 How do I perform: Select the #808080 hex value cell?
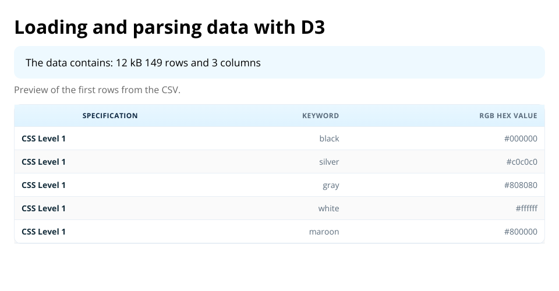521,185
